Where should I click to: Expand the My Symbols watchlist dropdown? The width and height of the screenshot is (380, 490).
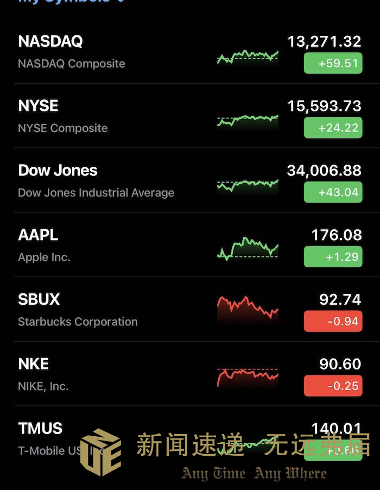72,2
